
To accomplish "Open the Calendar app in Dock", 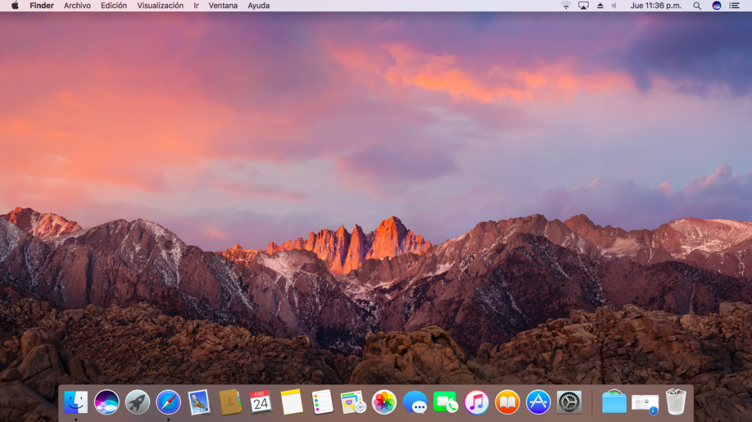I will click(261, 402).
